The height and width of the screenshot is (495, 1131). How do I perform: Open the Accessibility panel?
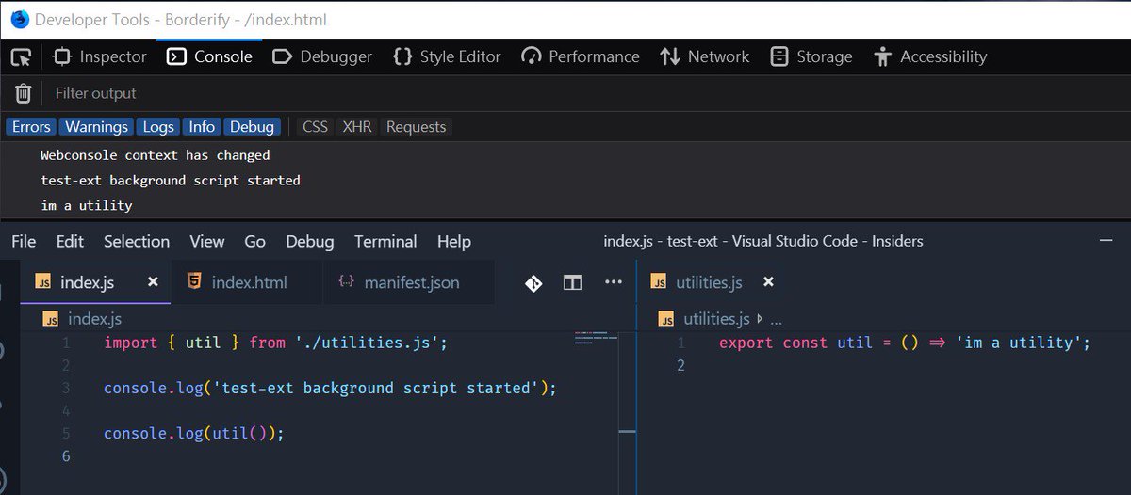pyautogui.click(x=930, y=56)
